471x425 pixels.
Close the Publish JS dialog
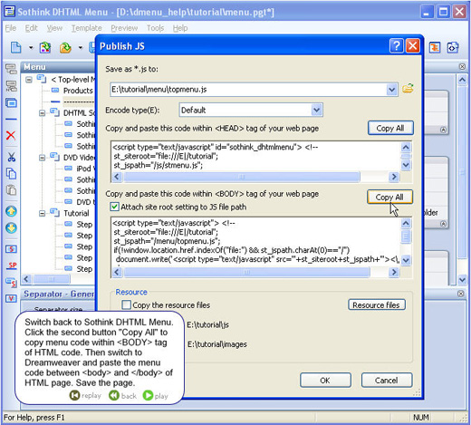(x=412, y=46)
